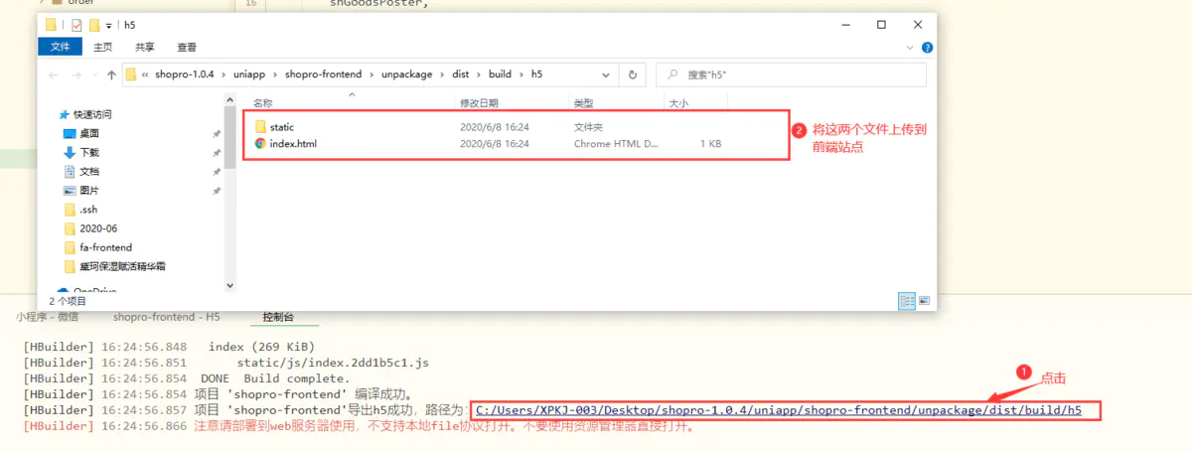Click shopro-frontend in address path
This screenshot has height=452, width=1192.
(324, 75)
